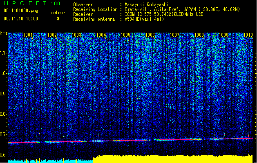Click the 1006 time marker

(150, 35)
